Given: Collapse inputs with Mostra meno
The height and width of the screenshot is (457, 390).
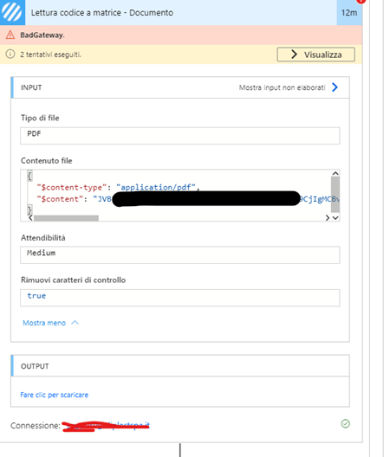Looking at the screenshot, I should click(51, 323).
